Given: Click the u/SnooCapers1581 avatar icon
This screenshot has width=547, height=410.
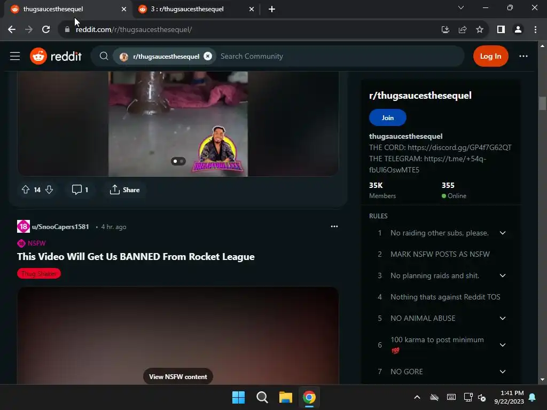Looking at the screenshot, I should pos(24,226).
